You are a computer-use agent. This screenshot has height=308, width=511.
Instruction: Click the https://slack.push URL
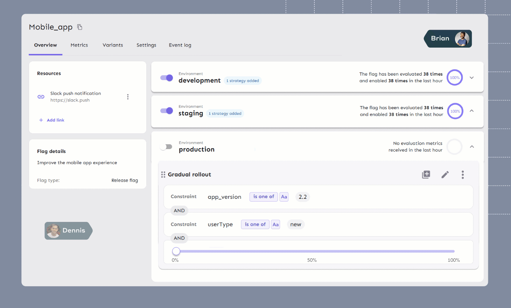coord(70,100)
